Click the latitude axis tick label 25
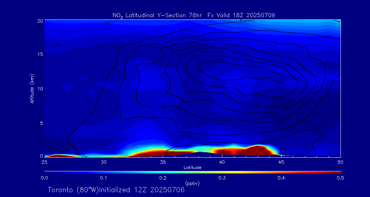370x197 pixels. click(44, 162)
